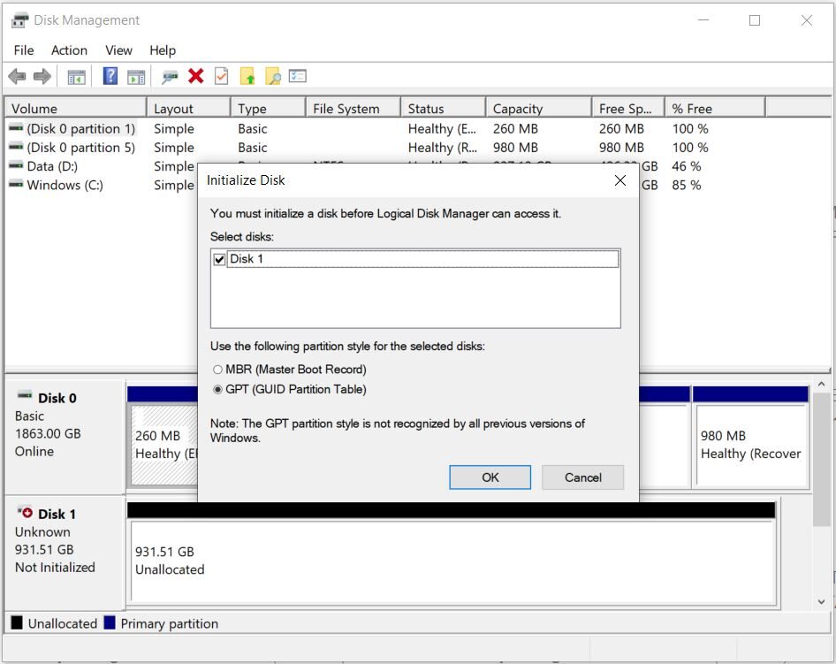Open the View menu

[118, 50]
